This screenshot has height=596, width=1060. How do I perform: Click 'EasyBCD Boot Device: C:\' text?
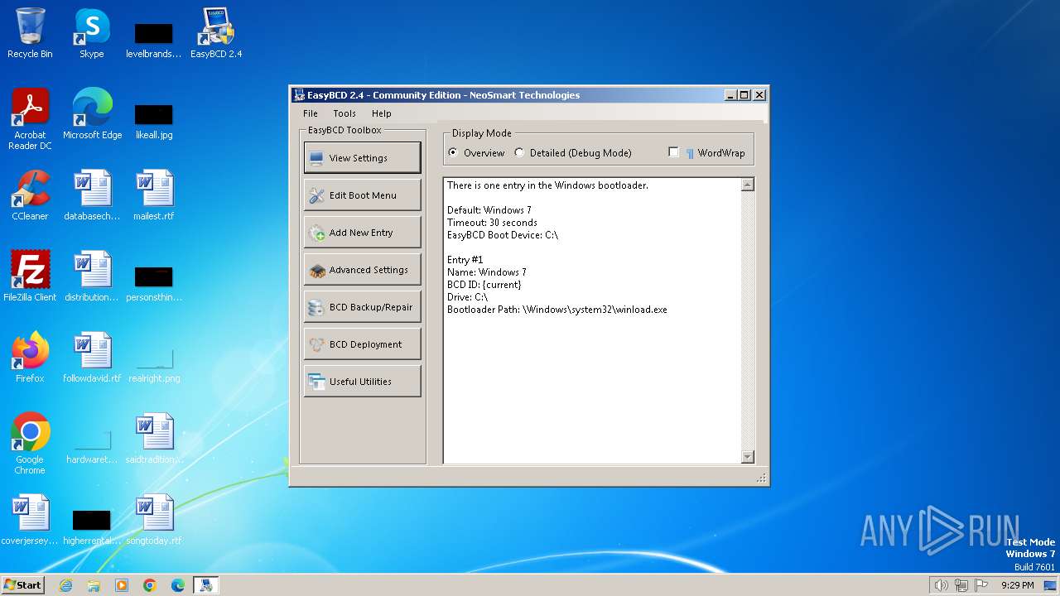[503, 235]
